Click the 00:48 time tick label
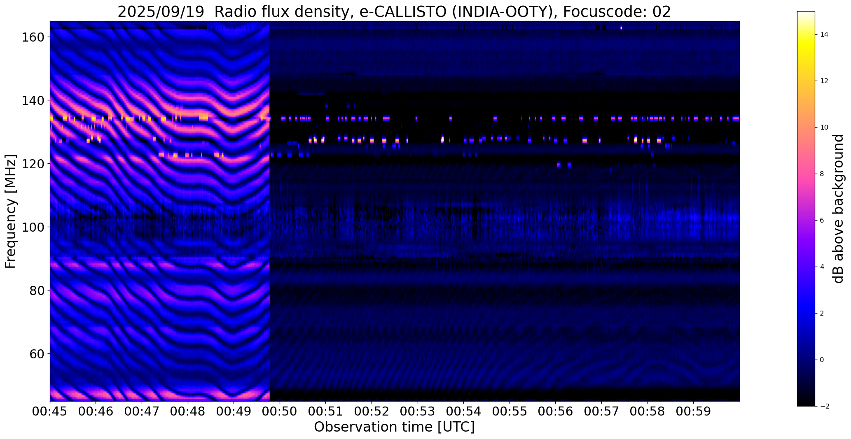Image resolution: width=851 pixels, height=439 pixels. pos(188,411)
